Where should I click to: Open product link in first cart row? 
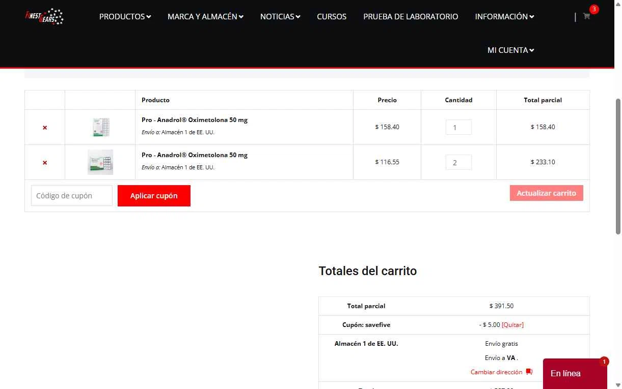coord(195,120)
